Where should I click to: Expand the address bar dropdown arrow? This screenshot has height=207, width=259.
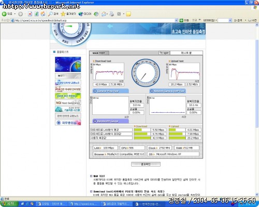coord(176,20)
